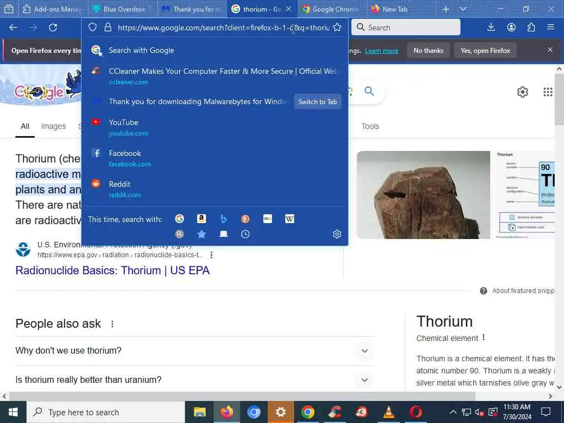The image size is (564, 423).
Task: Close the thorium Google tab
Action: [x=289, y=9]
